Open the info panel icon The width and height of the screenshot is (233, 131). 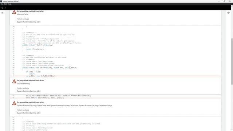pyautogui.click(x=228, y=13)
